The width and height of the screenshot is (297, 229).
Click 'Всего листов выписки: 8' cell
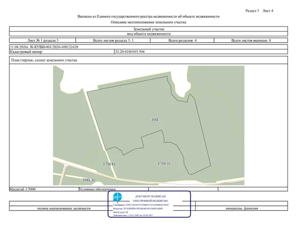(x=251, y=40)
